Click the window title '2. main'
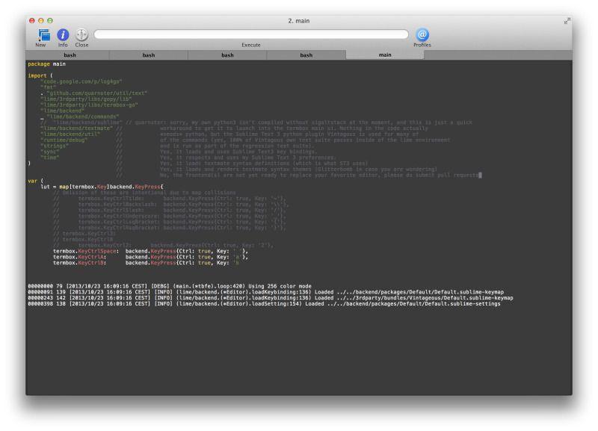Screen dimensions: 598x431 298,21
